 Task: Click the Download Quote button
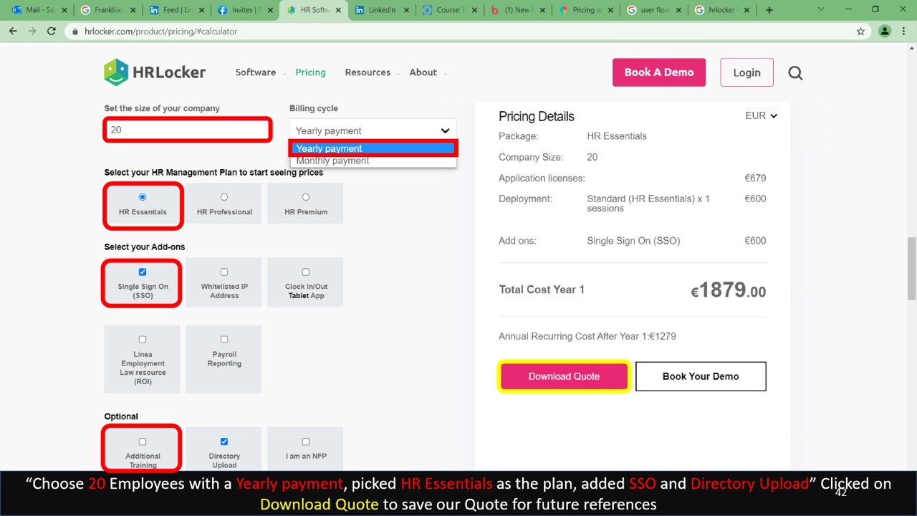(564, 376)
